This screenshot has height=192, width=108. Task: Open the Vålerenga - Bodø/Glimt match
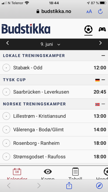tap(54, 130)
